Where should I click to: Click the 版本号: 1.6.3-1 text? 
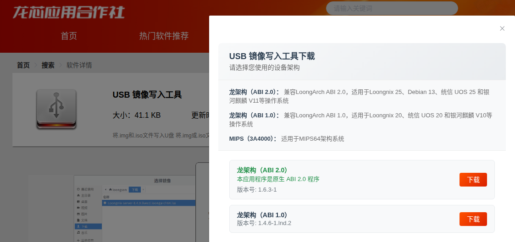[257, 189]
